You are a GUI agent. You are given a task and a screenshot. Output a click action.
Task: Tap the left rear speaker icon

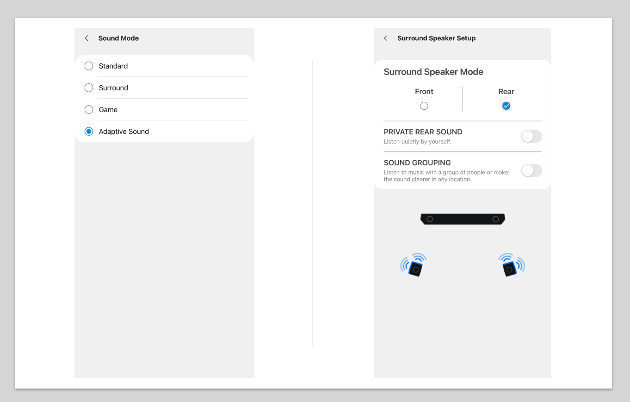[414, 265]
